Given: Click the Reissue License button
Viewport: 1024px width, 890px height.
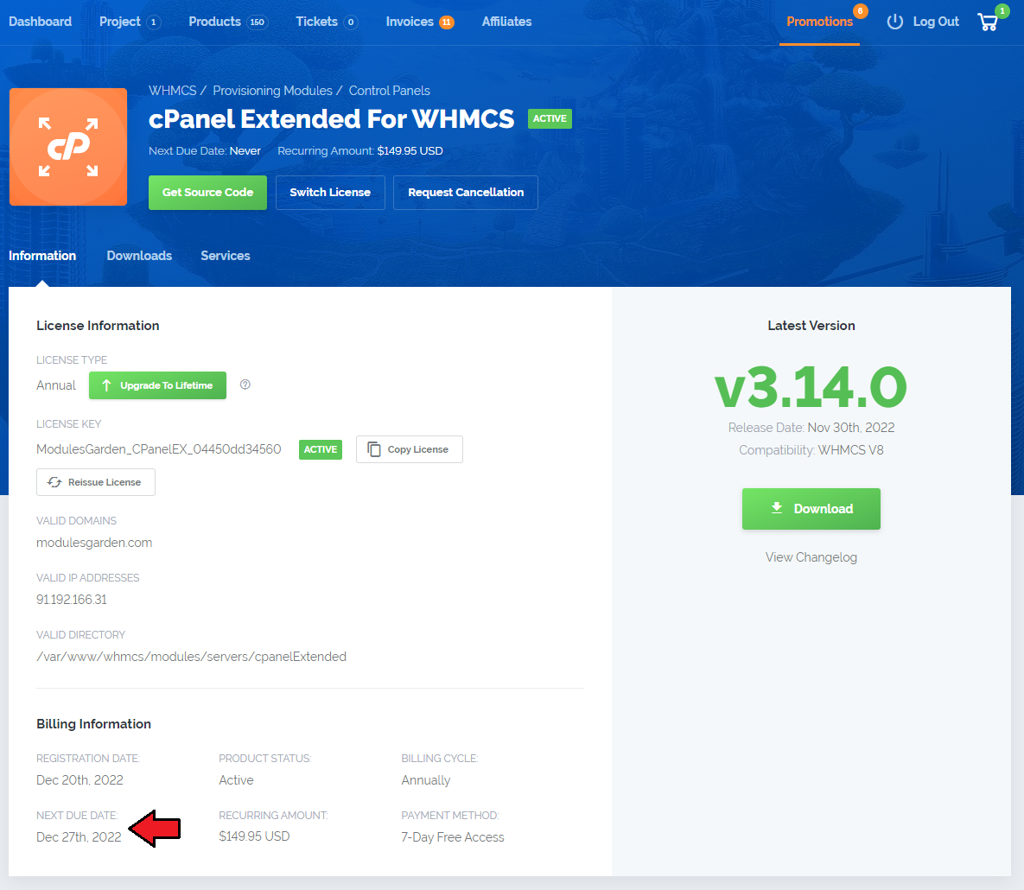Looking at the screenshot, I should click(96, 482).
